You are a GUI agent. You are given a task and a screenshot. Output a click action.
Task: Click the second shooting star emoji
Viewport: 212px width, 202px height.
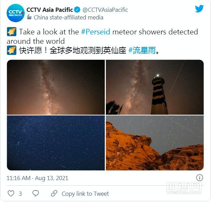(x=11, y=50)
